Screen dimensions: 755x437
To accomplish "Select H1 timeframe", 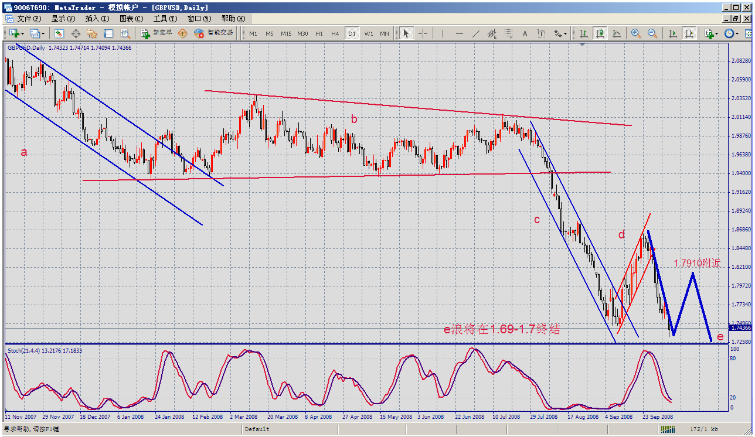I will click(x=319, y=33).
